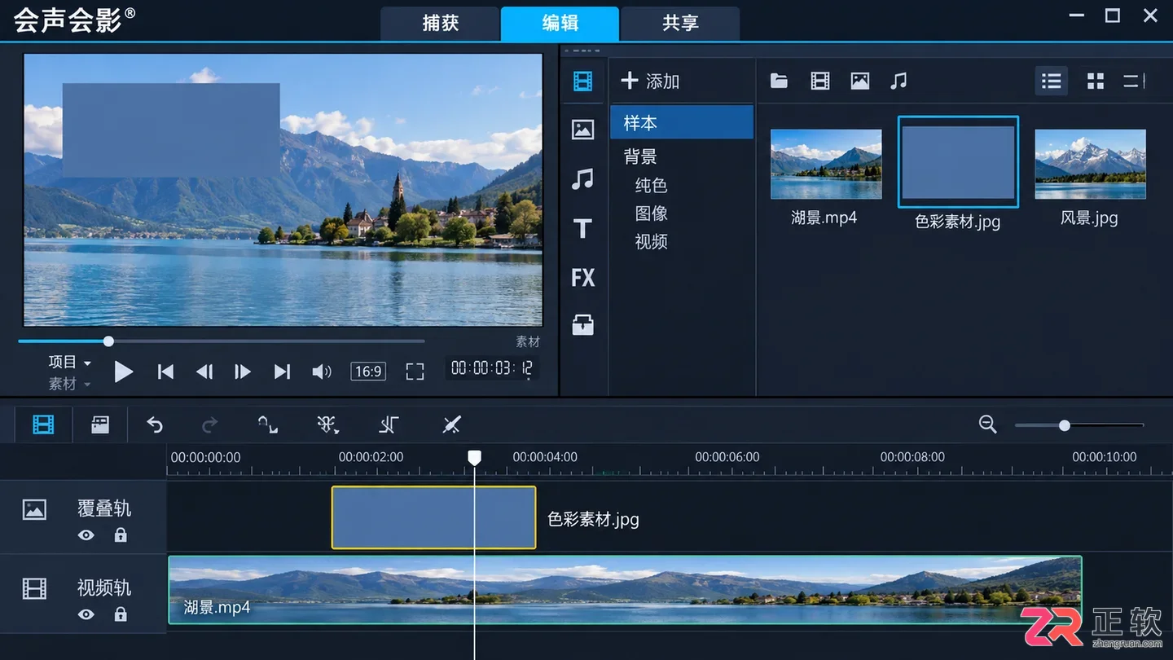Click the crossed-arrows icon in timeline toolbar
Screen dimensions: 1173x660
(327, 425)
